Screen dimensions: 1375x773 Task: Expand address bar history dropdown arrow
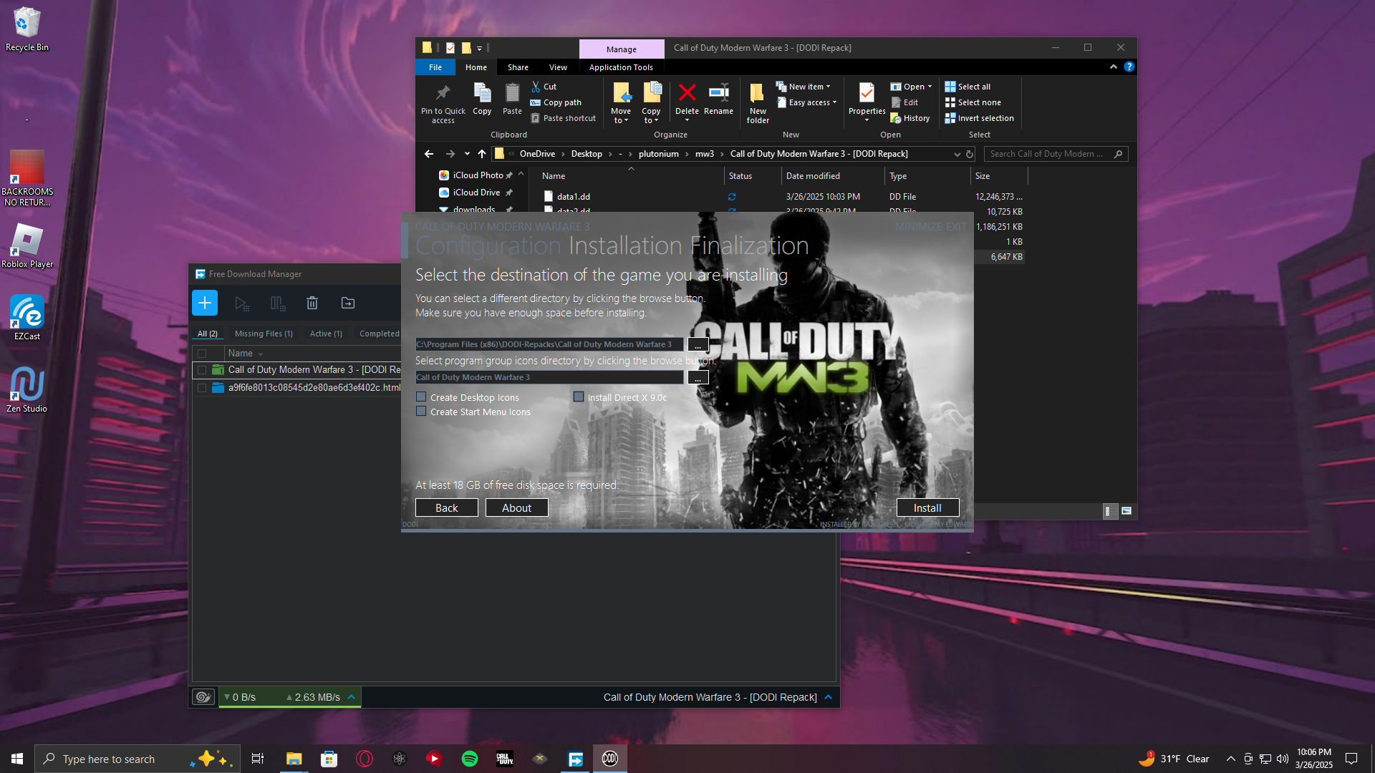[x=957, y=154]
